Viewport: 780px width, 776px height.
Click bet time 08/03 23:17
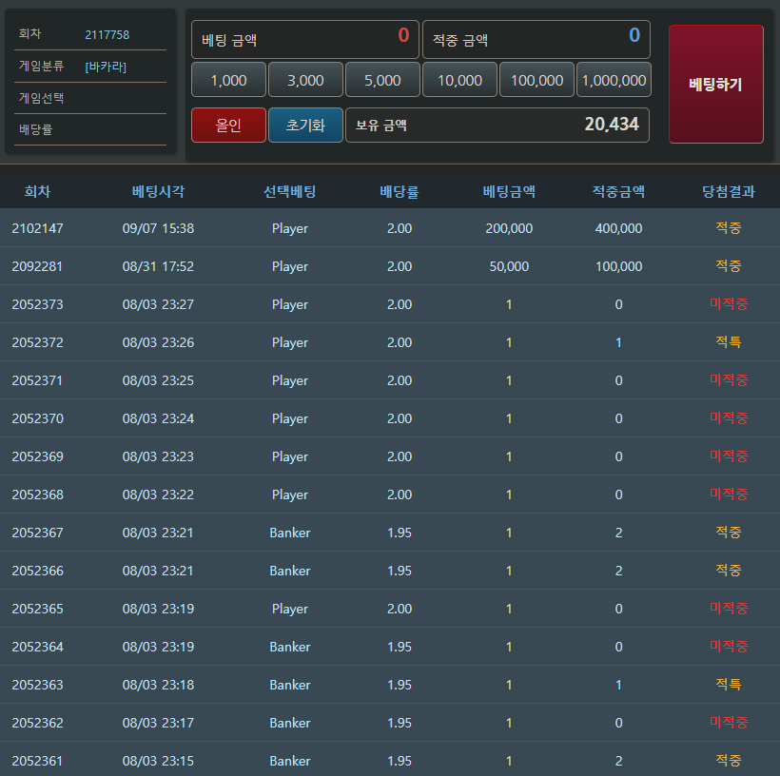158,723
